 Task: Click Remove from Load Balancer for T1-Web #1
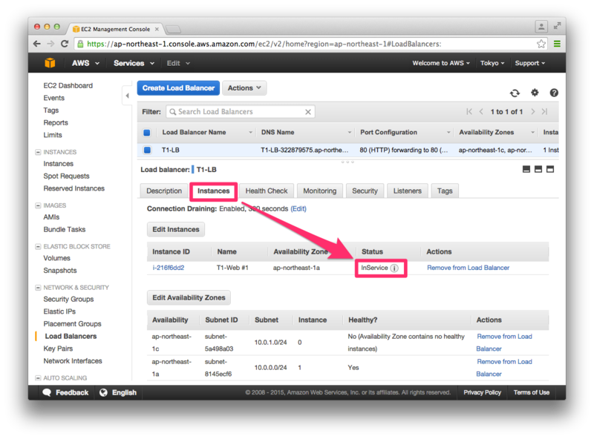click(469, 268)
